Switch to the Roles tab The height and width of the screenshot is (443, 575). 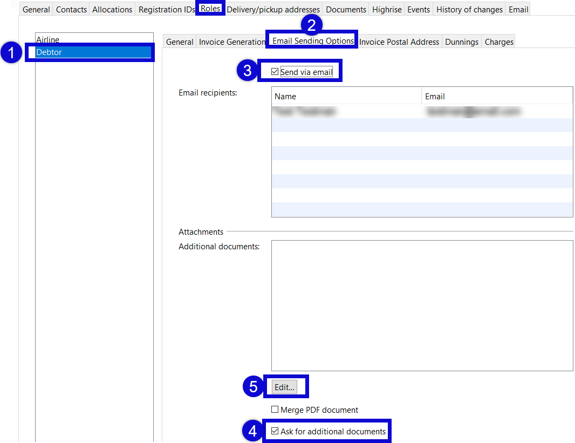tap(210, 8)
